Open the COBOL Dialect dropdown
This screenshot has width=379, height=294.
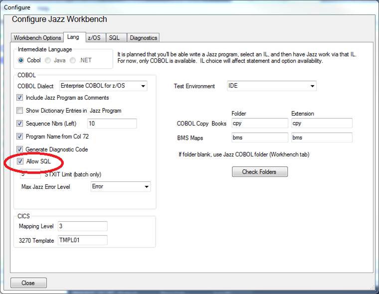coord(103,86)
